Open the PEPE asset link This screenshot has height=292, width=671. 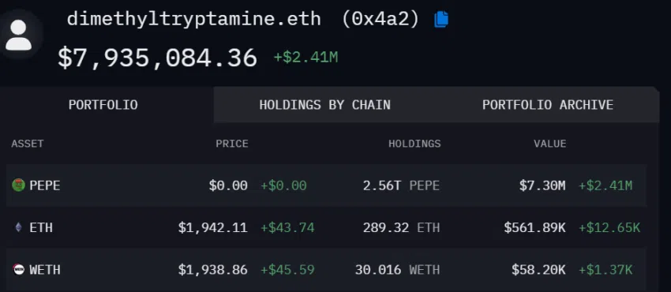coord(45,185)
